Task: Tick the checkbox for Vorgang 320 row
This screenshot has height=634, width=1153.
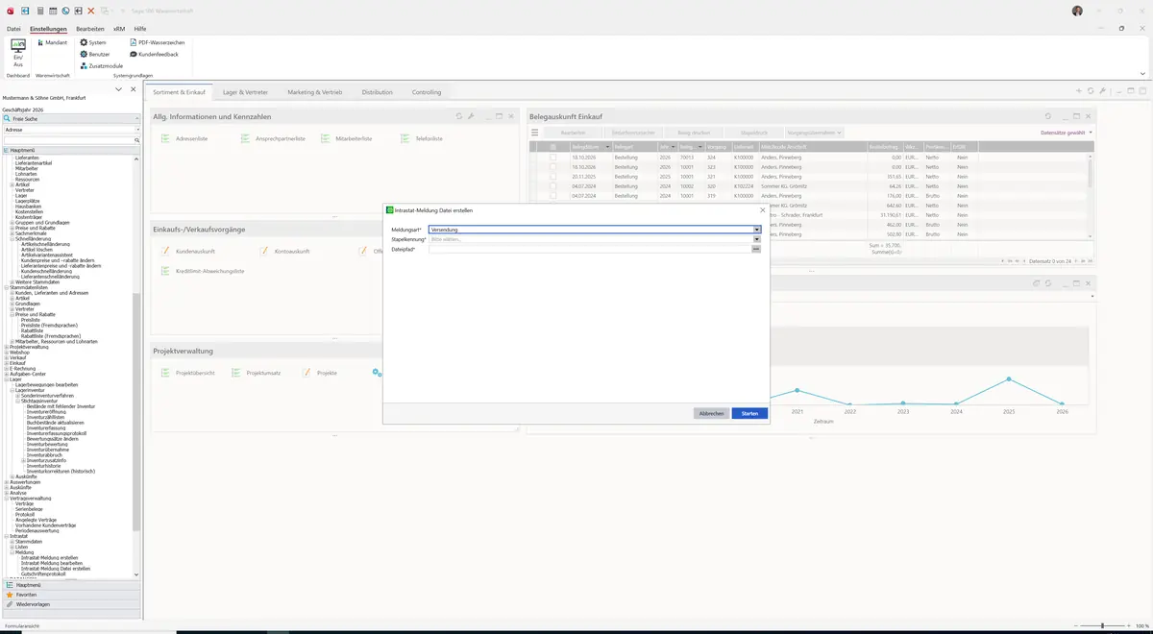Action: click(552, 186)
